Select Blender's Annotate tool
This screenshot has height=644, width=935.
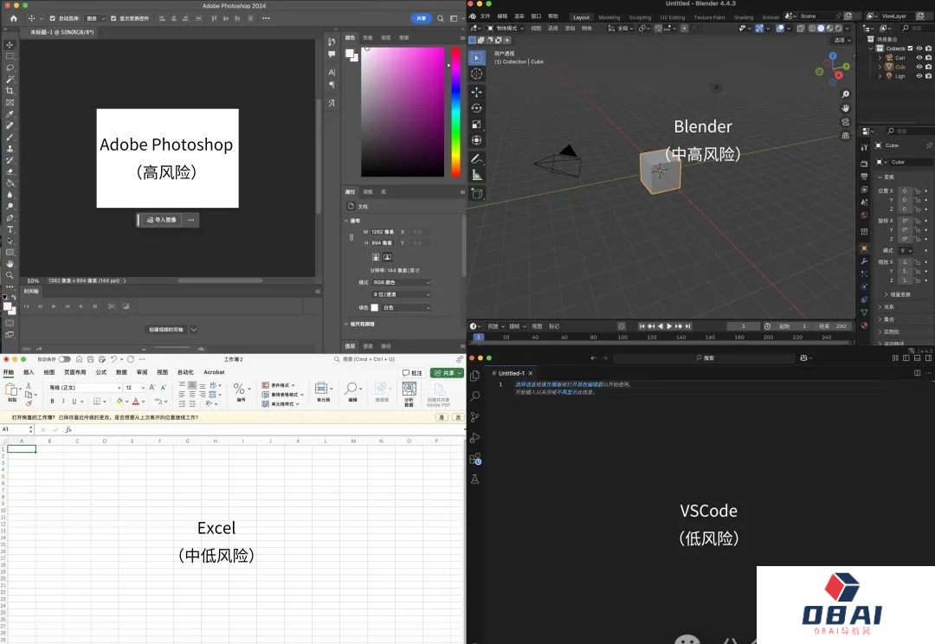476,158
